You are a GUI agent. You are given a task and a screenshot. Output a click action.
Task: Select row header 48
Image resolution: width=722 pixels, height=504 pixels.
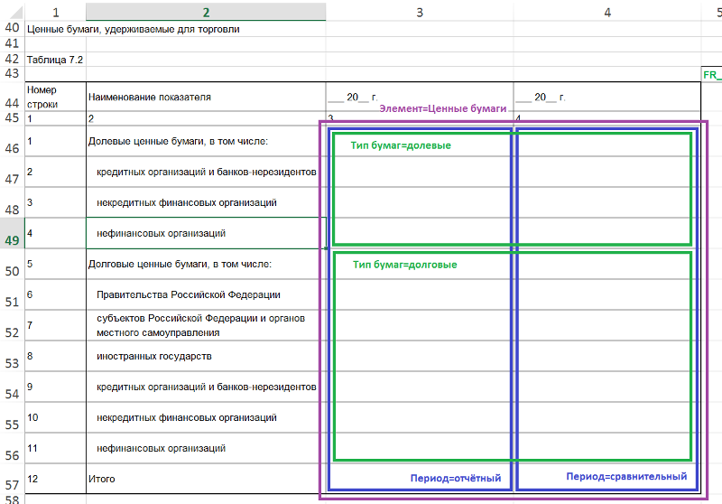(12, 202)
